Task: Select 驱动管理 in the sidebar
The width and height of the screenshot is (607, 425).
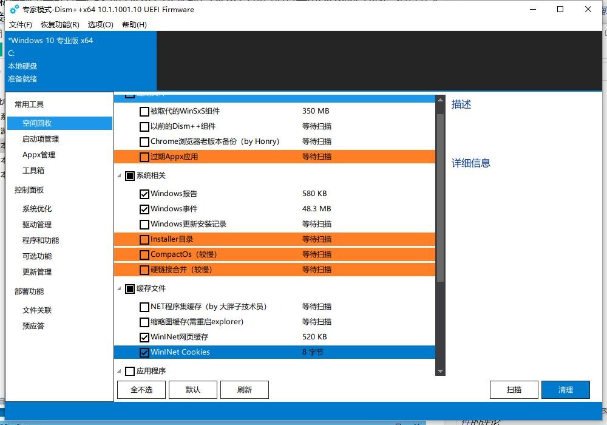Action: [x=37, y=225]
